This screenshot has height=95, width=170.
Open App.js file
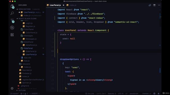(27, 61)
